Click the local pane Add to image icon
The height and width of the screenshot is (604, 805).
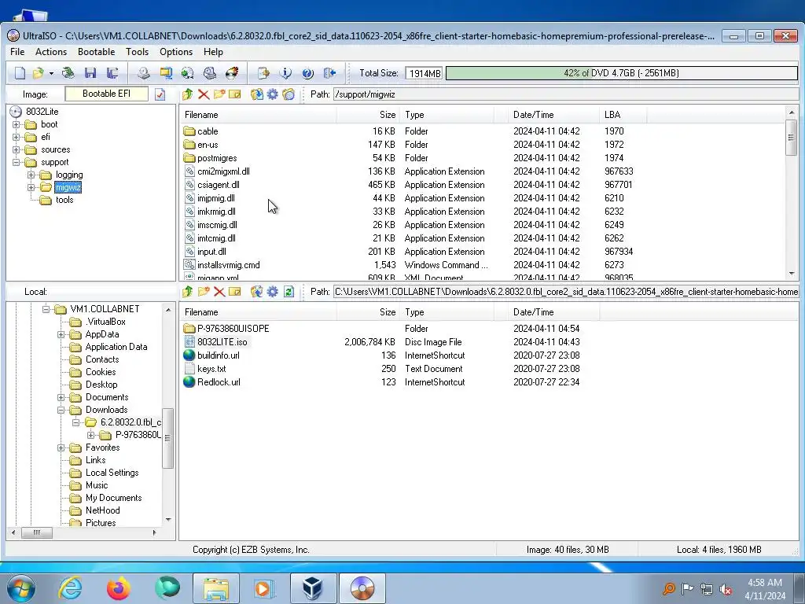click(257, 292)
